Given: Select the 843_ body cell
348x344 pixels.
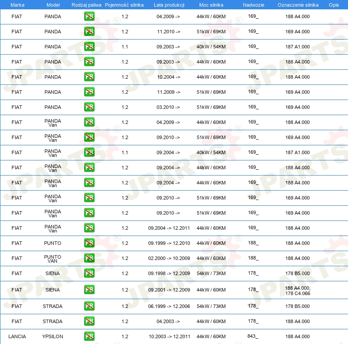Looking at the screenshot, I should 253,336.
